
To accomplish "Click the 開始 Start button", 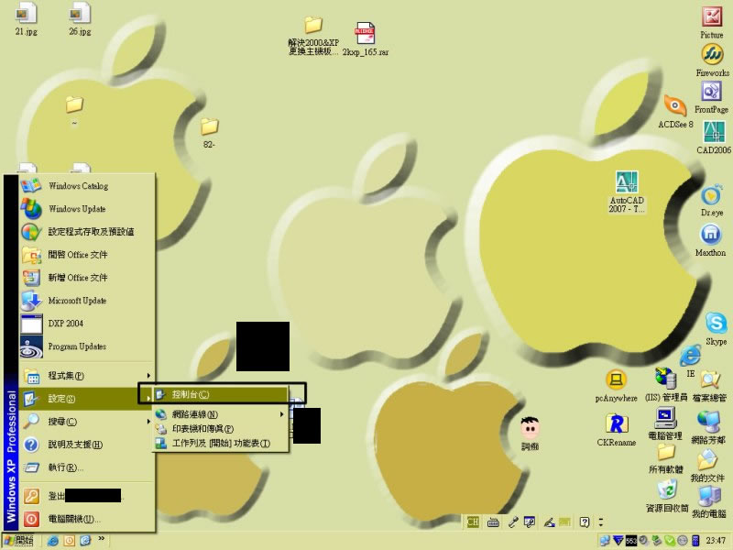I will coord(19,541).
